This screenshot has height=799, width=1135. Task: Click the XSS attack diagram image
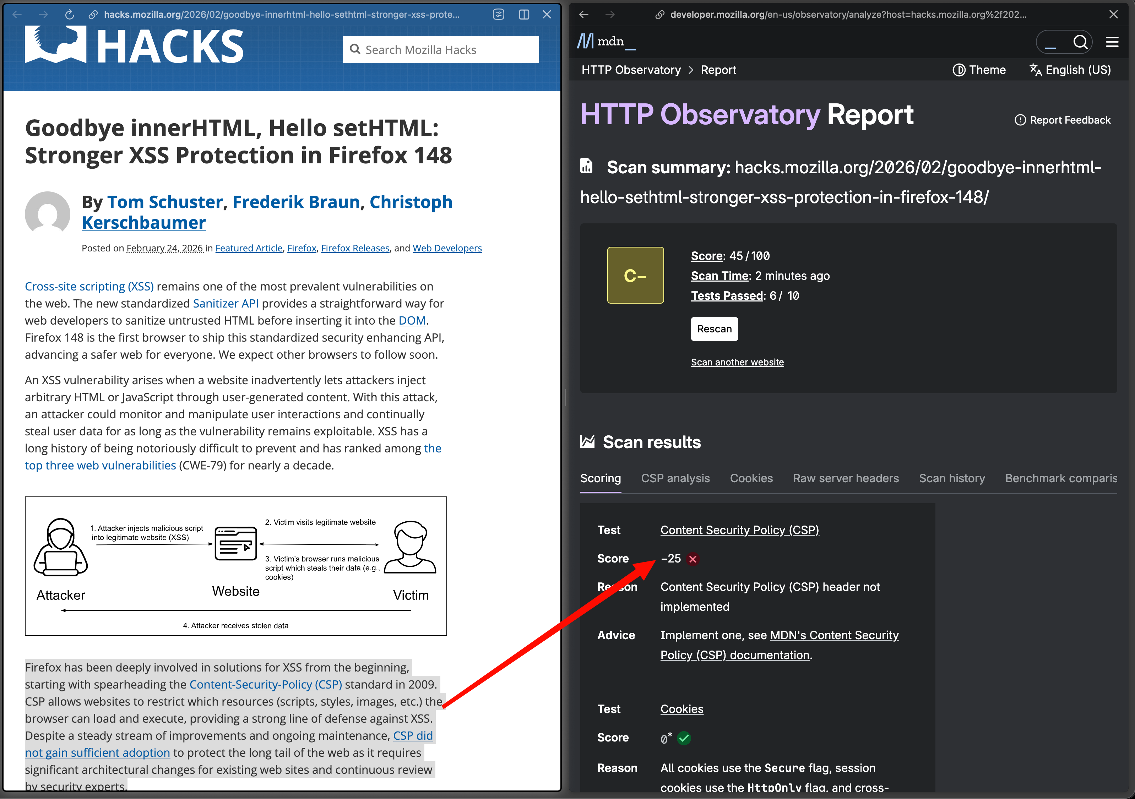point(236,566)
